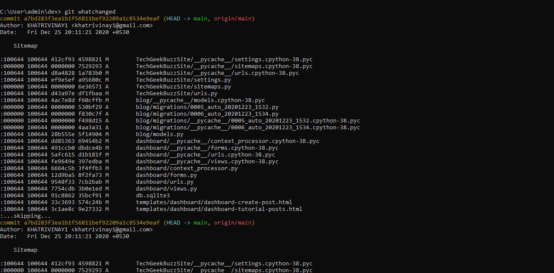The width and height of the screenshot is (554, 273).
Task: Click the ":...skipping..." pager line
Action: 25,216
